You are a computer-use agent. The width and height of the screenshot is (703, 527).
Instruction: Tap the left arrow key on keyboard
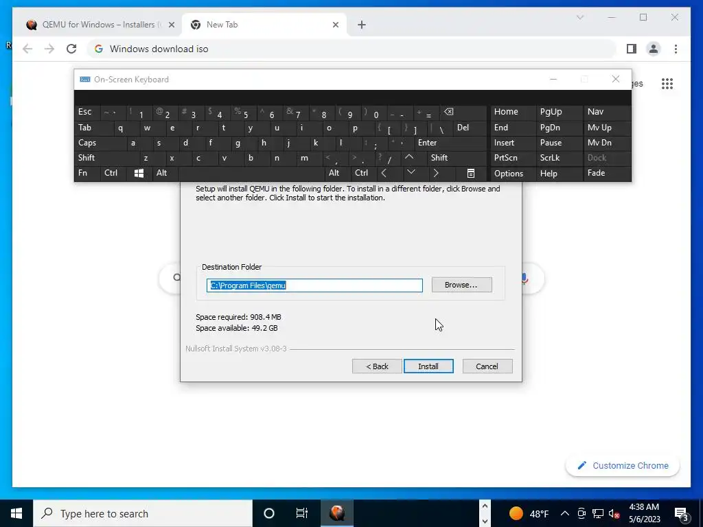pos(384,172)
